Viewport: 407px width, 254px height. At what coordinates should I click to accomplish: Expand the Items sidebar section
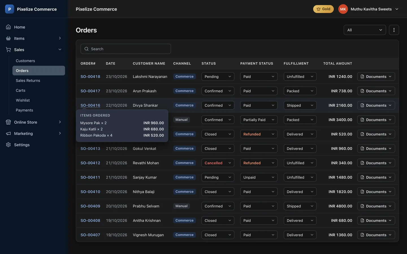[x=60, y=38]
